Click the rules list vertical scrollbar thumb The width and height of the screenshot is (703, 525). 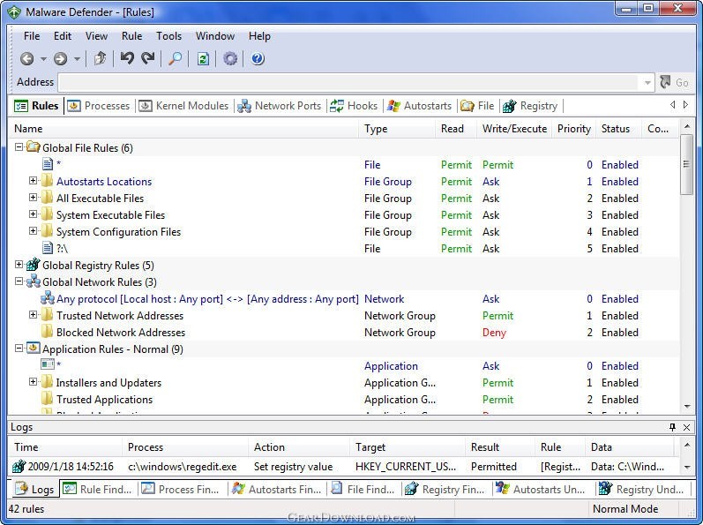(686, 164)
